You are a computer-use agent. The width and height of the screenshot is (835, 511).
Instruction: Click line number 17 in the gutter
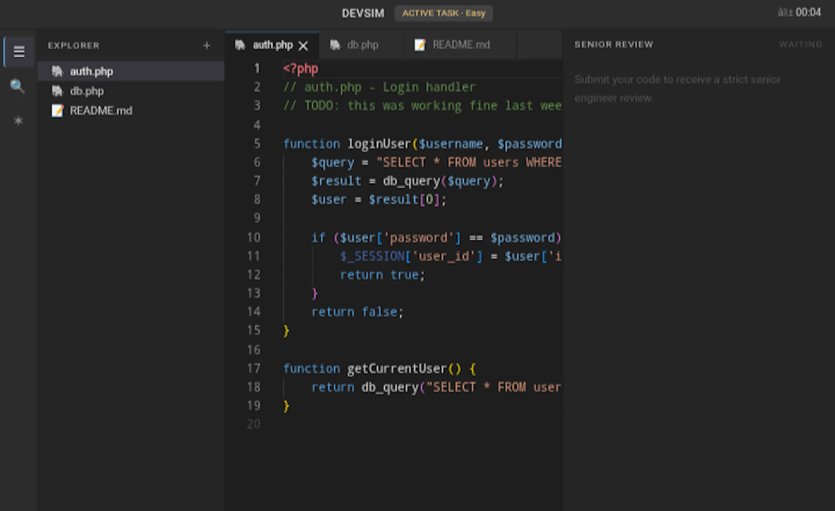[254, 369]
